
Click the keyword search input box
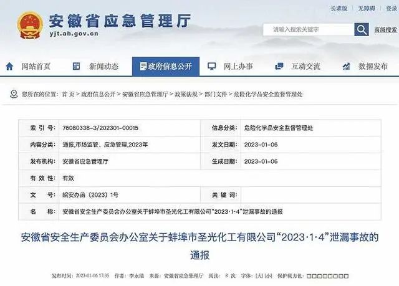[x=307, y=29]
